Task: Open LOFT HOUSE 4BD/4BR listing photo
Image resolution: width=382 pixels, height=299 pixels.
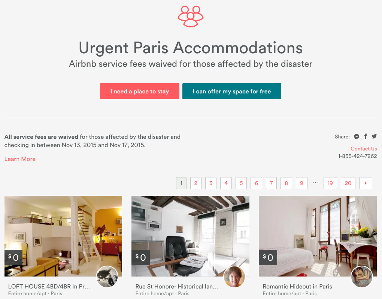Action: 63,236
